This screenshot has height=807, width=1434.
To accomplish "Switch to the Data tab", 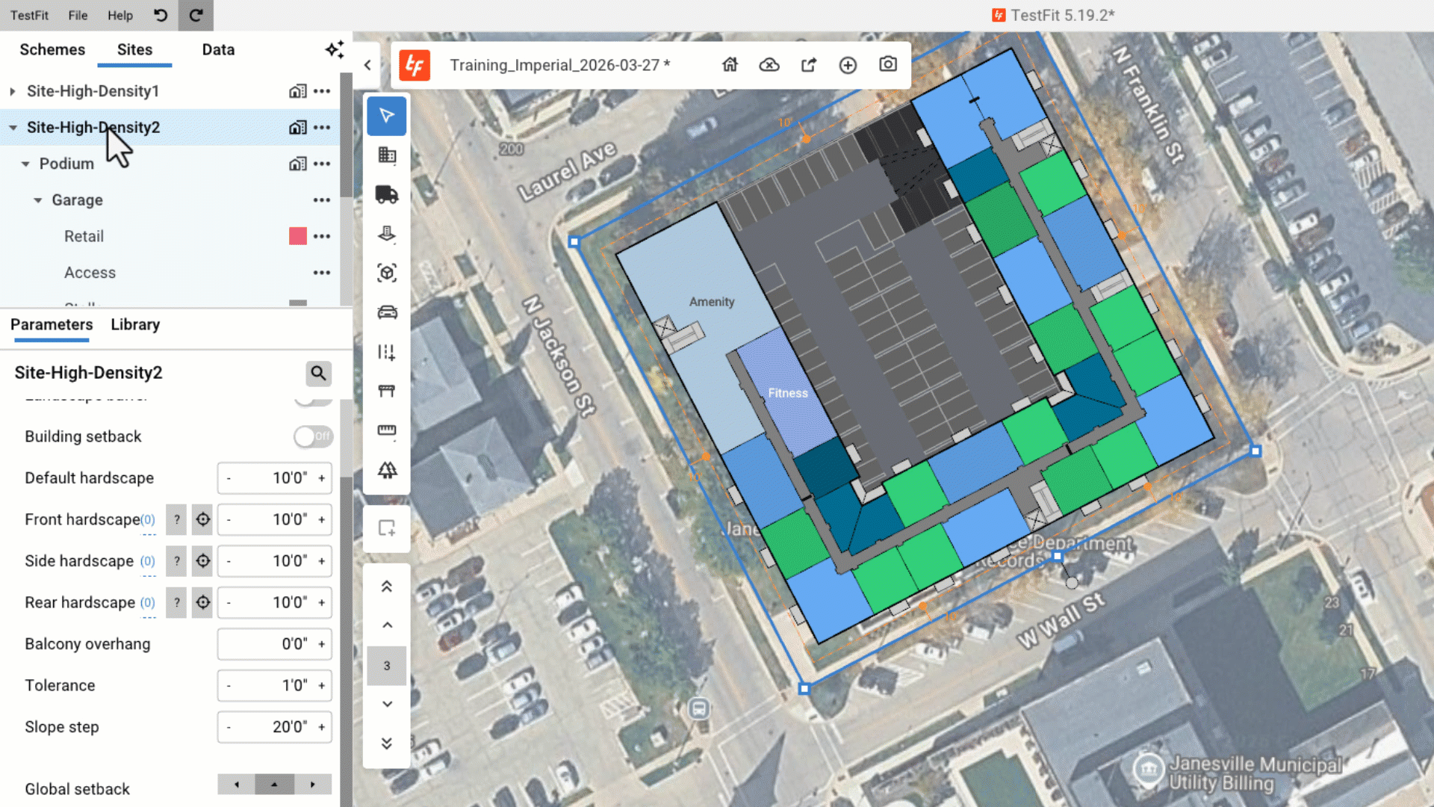I will (x=218, y=49).
